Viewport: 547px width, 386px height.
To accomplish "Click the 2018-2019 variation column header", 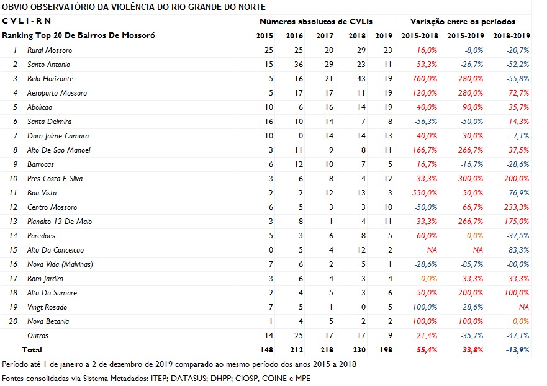I will click(x=512, y=36).
